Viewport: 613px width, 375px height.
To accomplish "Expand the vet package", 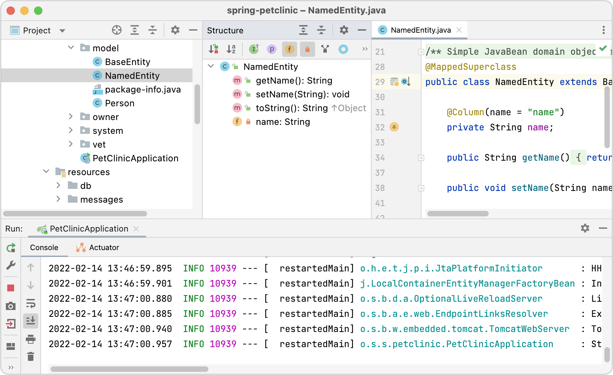I will [71, 144].
